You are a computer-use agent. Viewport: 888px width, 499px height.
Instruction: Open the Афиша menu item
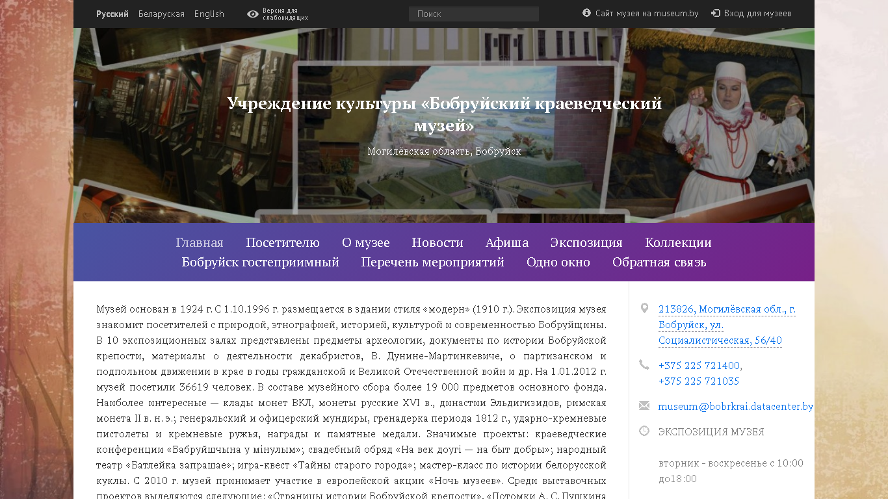507,242
